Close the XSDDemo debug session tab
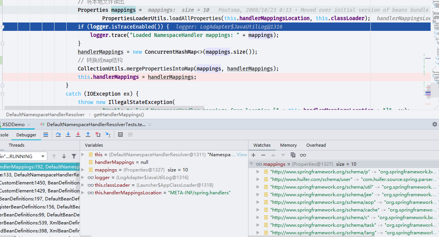The height and width of the screenshot is (237, 439). (x=29, y=125)
